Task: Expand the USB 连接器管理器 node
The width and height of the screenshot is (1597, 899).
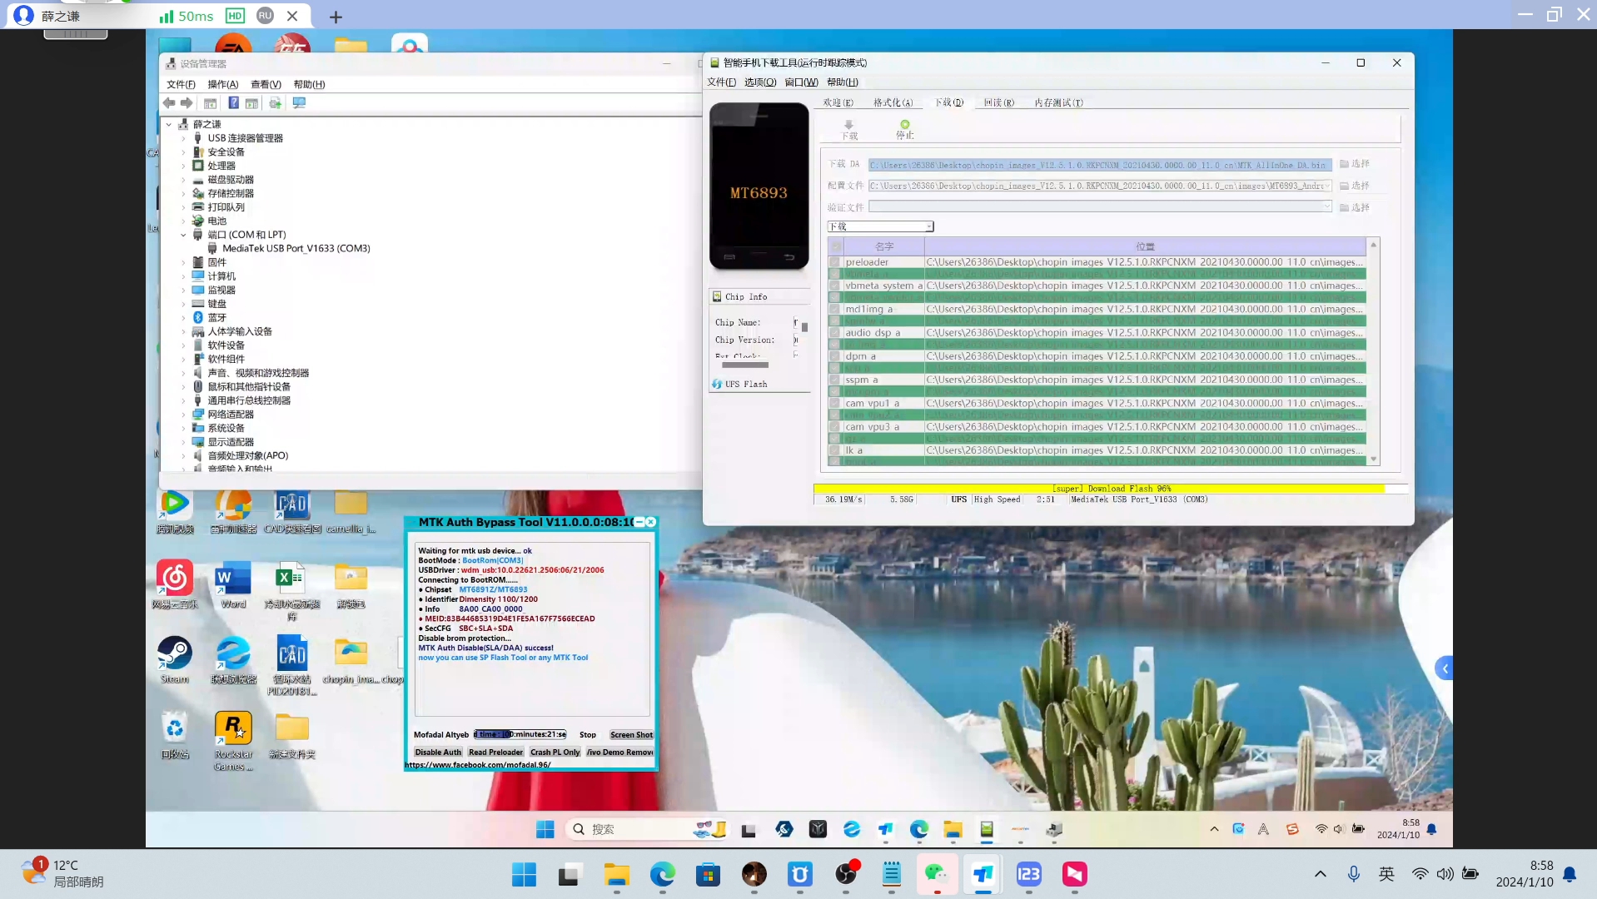Action: (184, 138)
